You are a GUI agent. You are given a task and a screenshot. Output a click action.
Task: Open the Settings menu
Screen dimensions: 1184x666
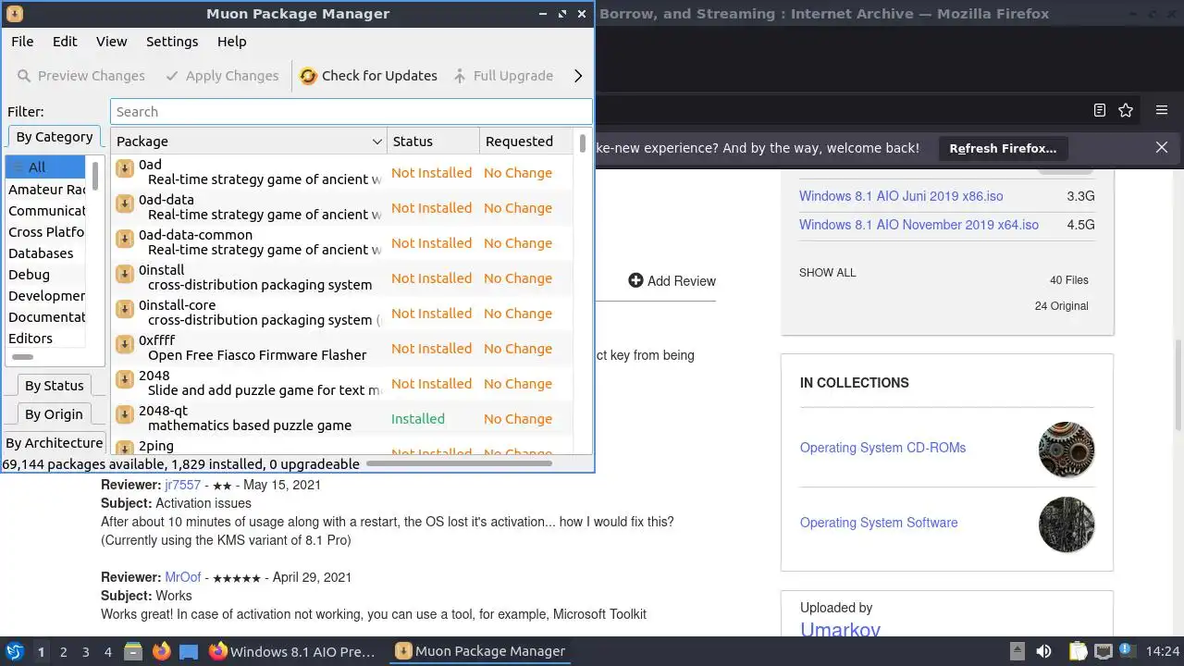[x=172, y=42]
